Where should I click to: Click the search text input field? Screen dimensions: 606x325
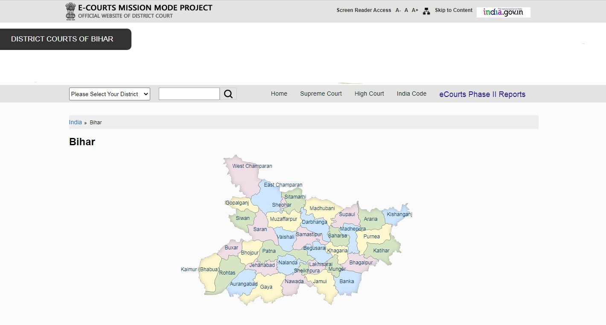(189, 94)
